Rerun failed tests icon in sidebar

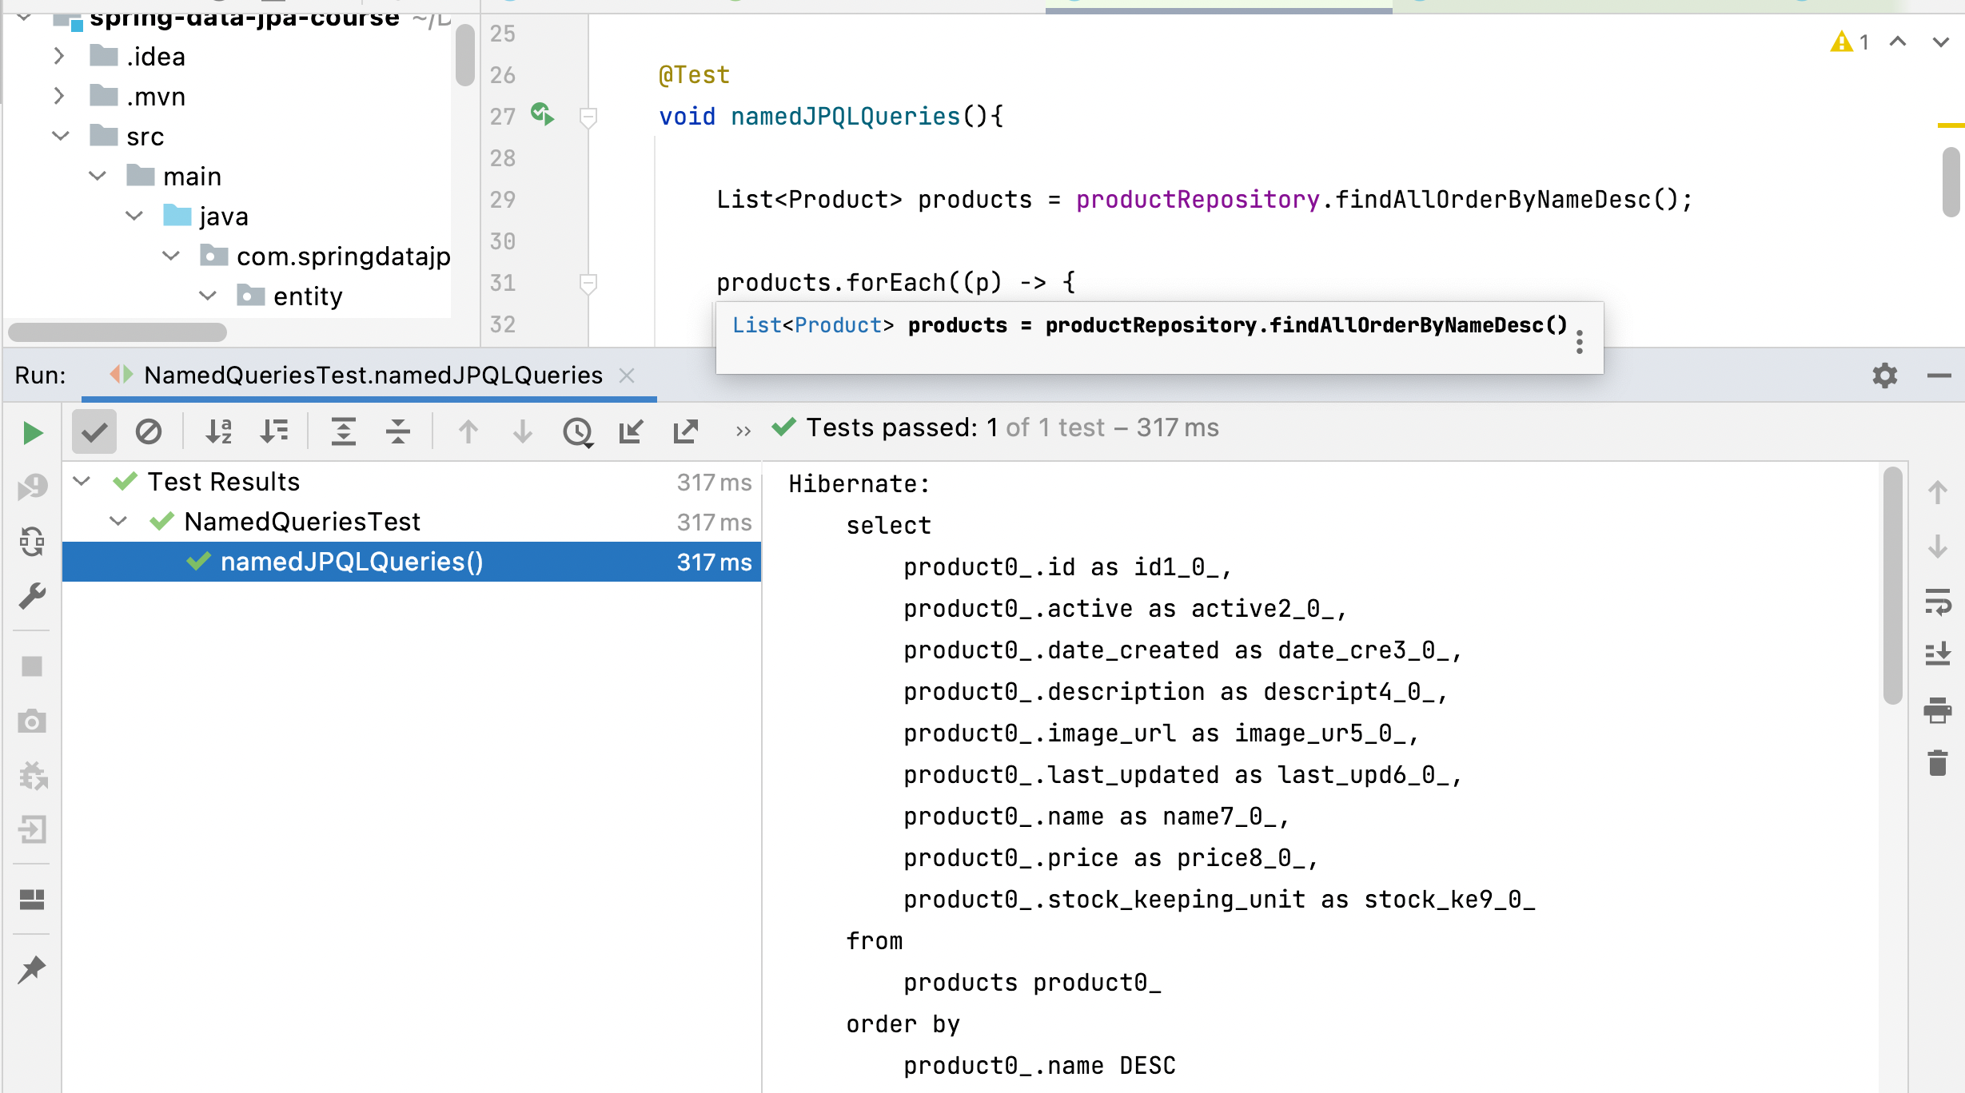pos(33,486)
